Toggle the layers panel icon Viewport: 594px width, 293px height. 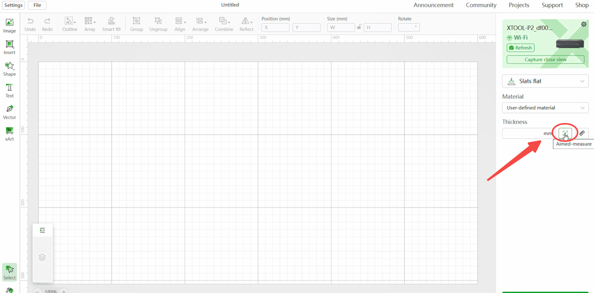tap(42, 257)
